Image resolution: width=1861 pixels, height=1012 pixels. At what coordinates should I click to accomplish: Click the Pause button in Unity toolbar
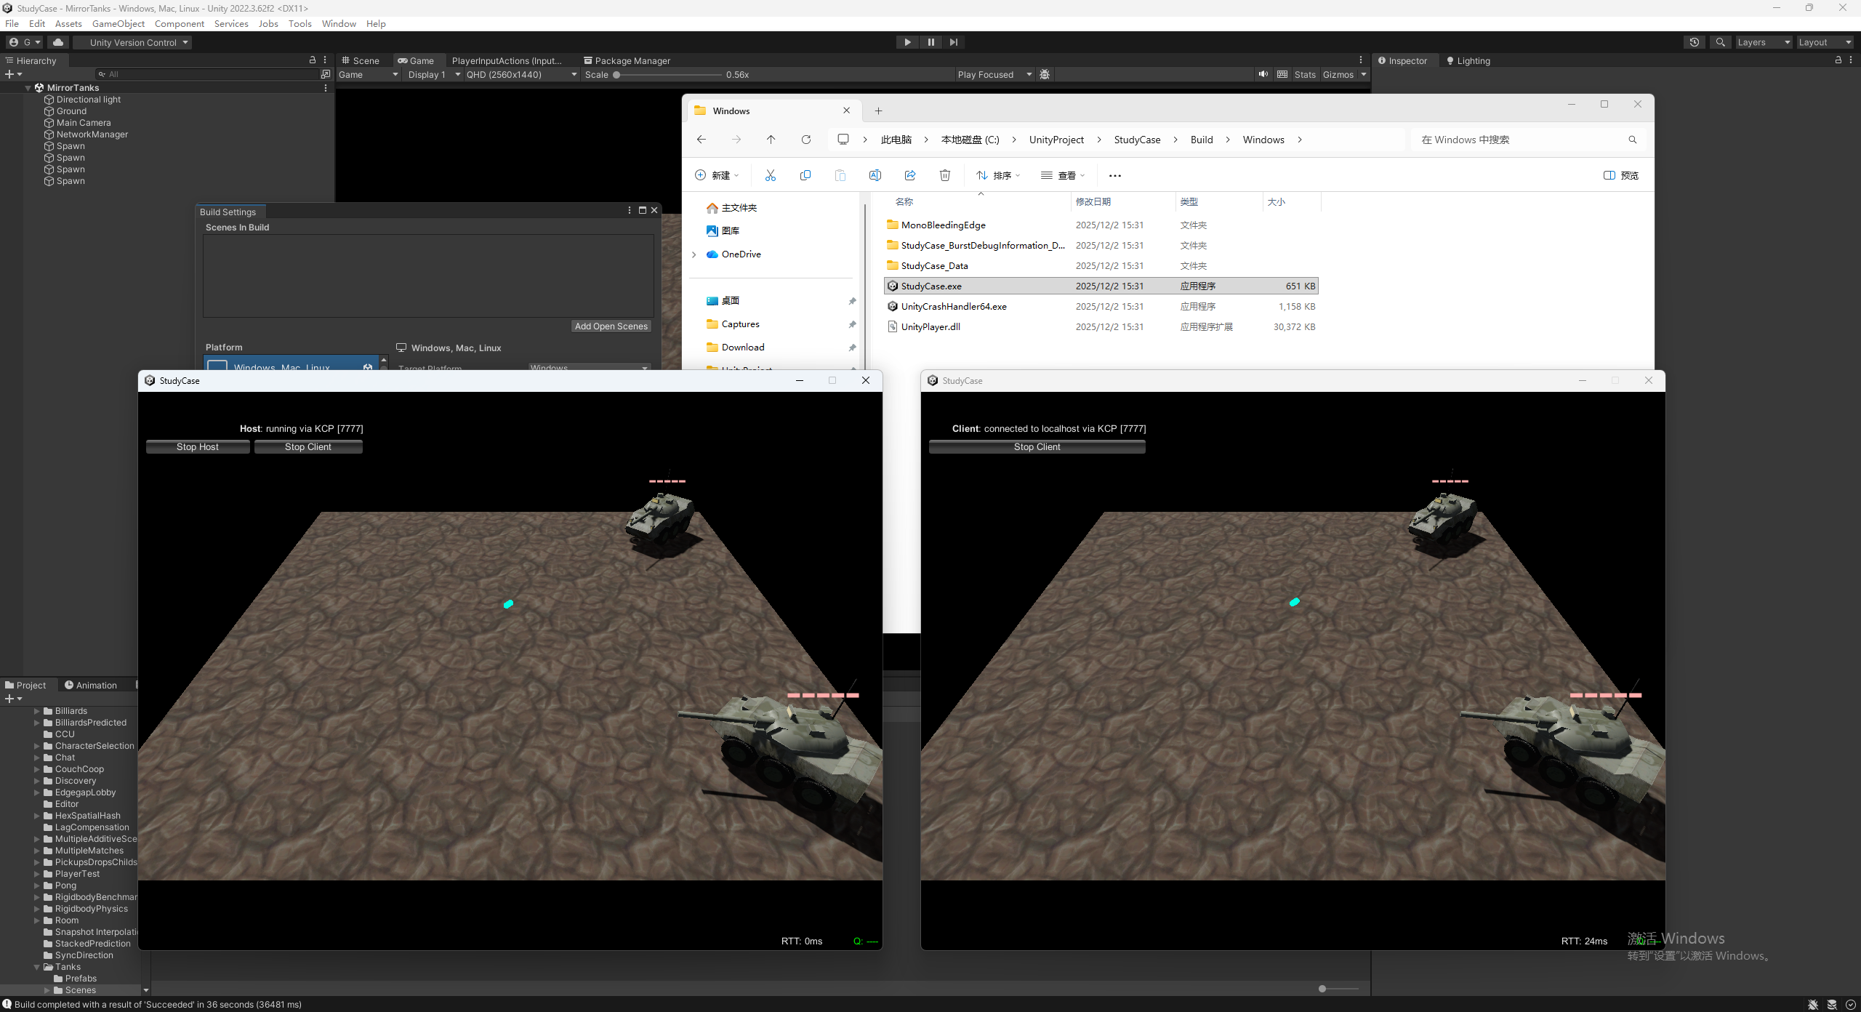[x=930, y=42]
